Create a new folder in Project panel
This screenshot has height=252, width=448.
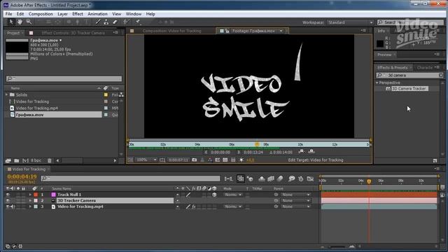click(17, 160)
